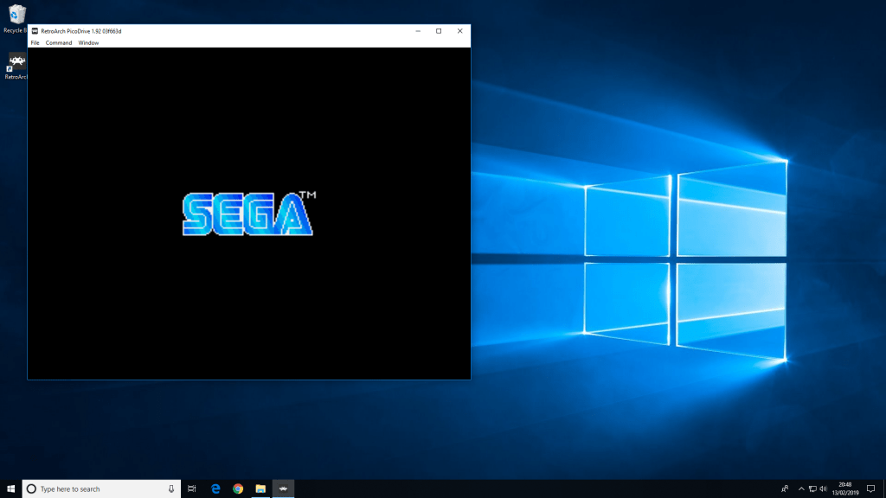886x498 pixels.
Task: Click the search box microphone icon
Action: point(171,489)
